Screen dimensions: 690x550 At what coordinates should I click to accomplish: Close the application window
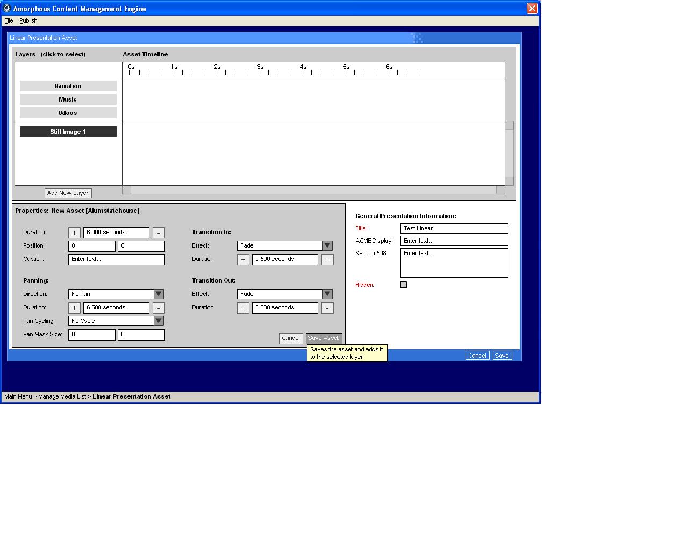(532, 8)
